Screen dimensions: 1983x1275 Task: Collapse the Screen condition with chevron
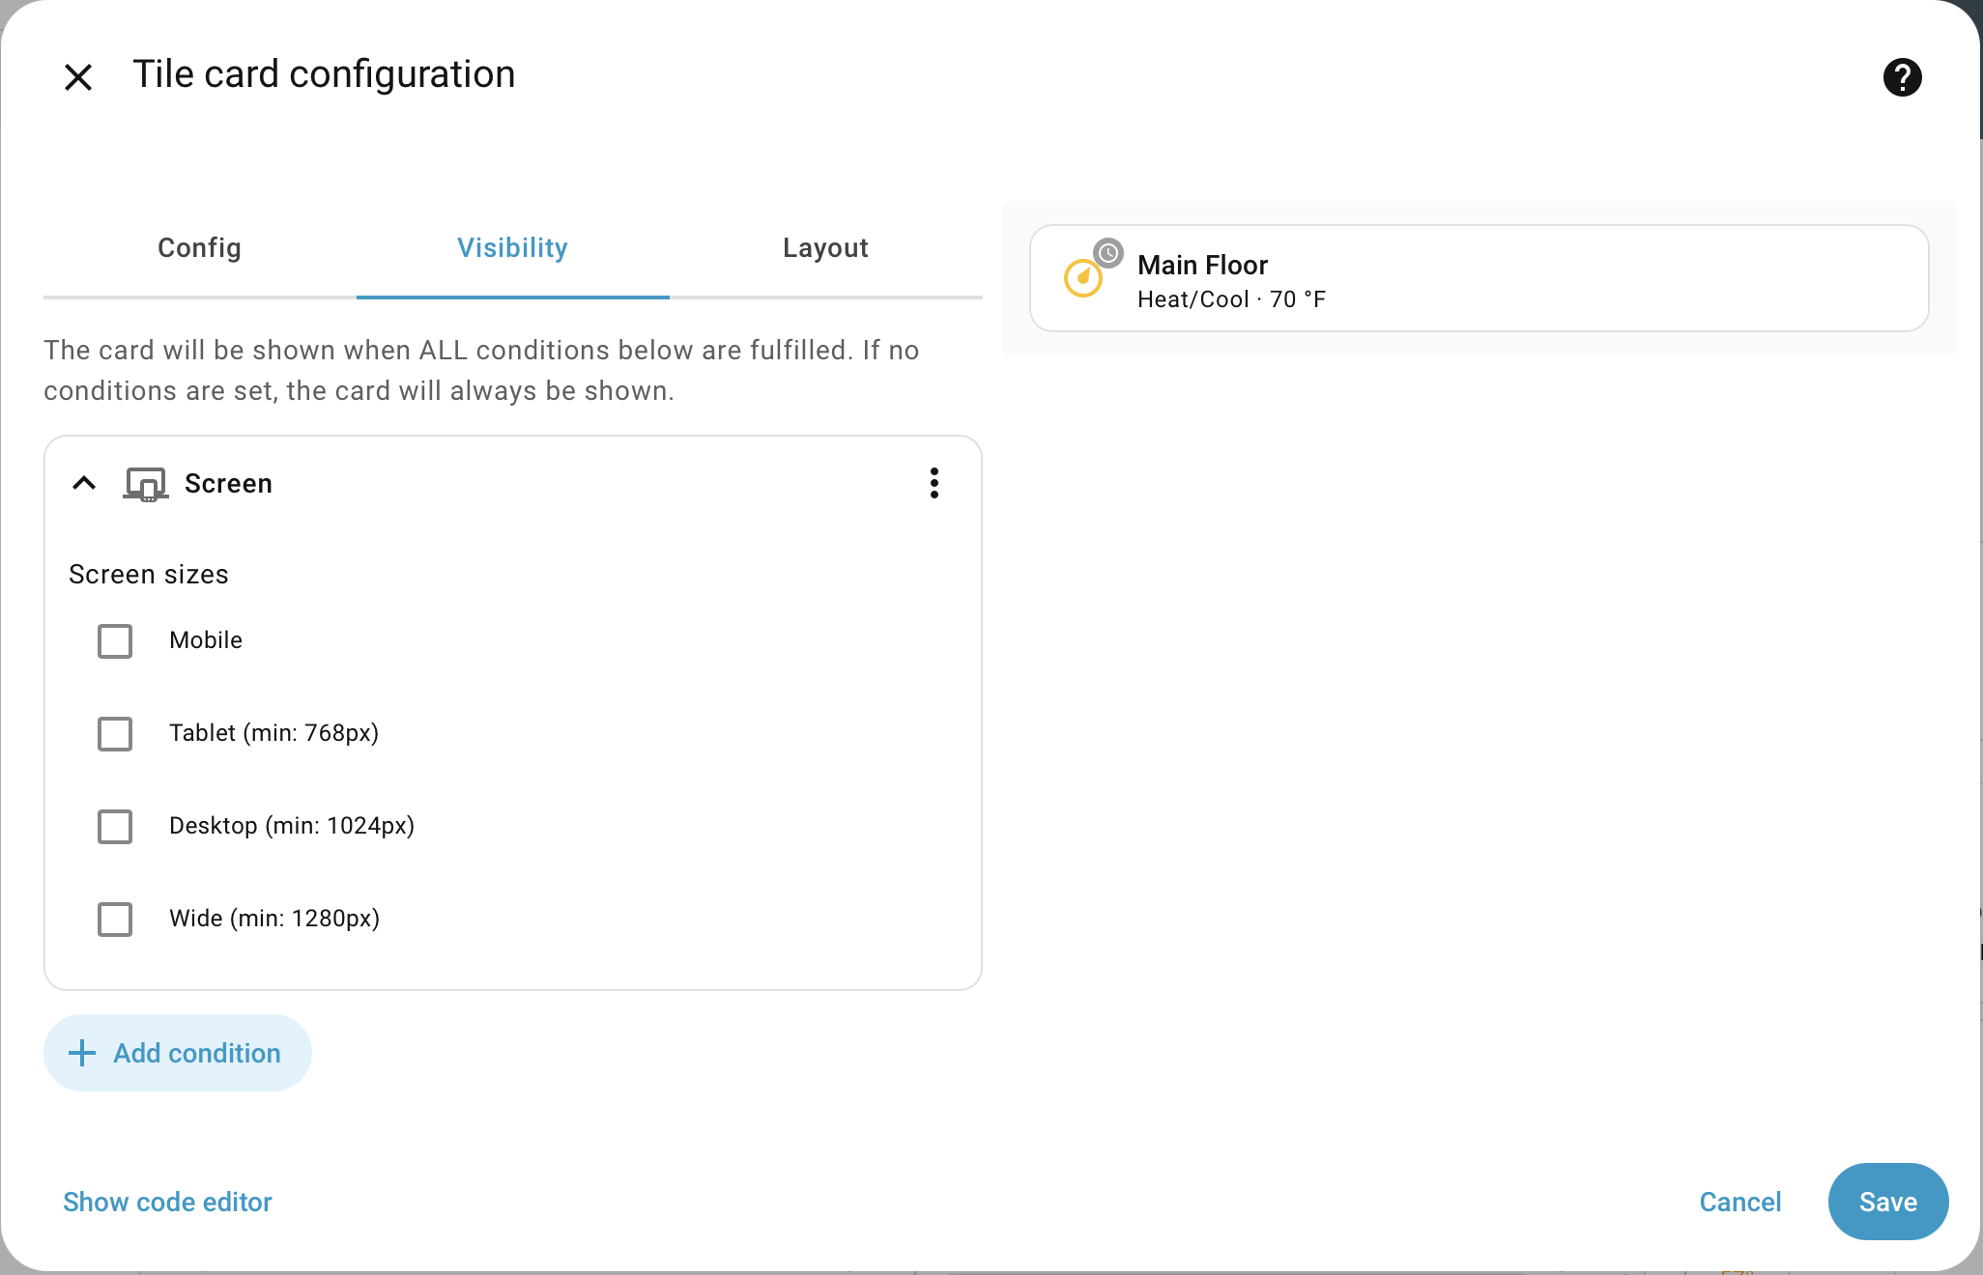84,483
